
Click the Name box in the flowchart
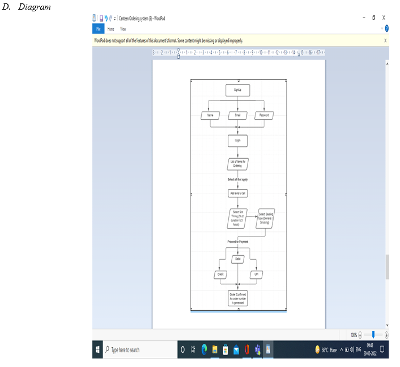[x=210, y=116]
